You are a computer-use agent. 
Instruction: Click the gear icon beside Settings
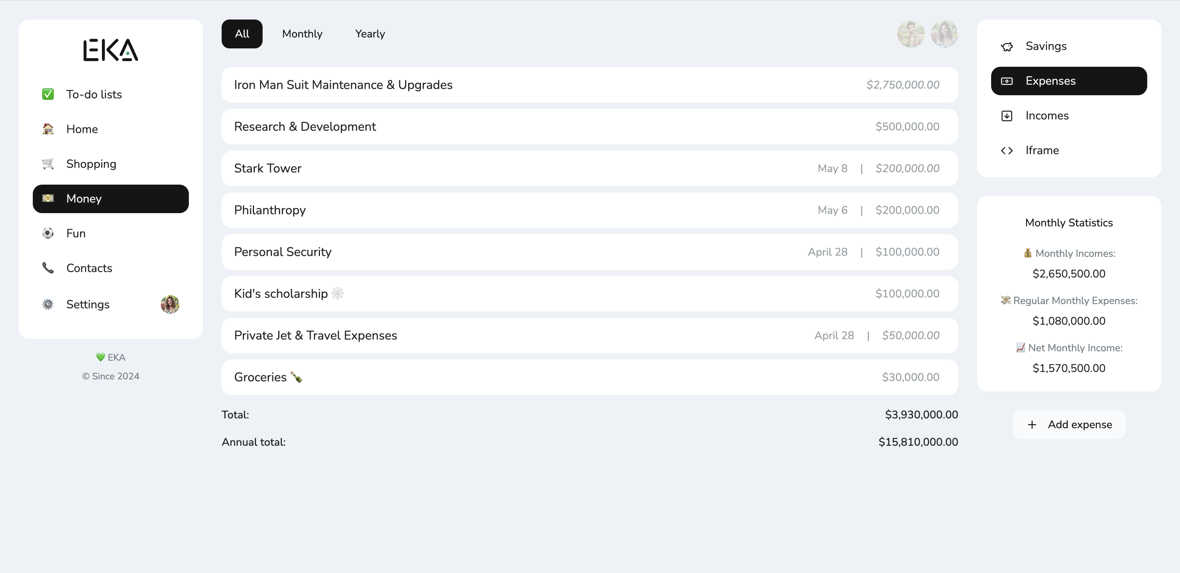point(48,304)
